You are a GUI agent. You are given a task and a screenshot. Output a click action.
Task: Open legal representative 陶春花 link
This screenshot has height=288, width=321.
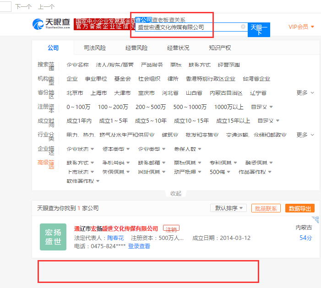115,238
